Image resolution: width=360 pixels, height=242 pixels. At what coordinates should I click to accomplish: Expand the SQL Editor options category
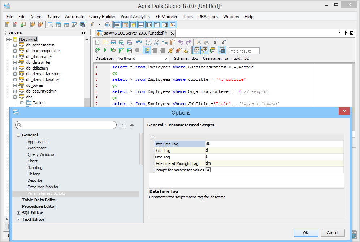click(x=19, y=213)
